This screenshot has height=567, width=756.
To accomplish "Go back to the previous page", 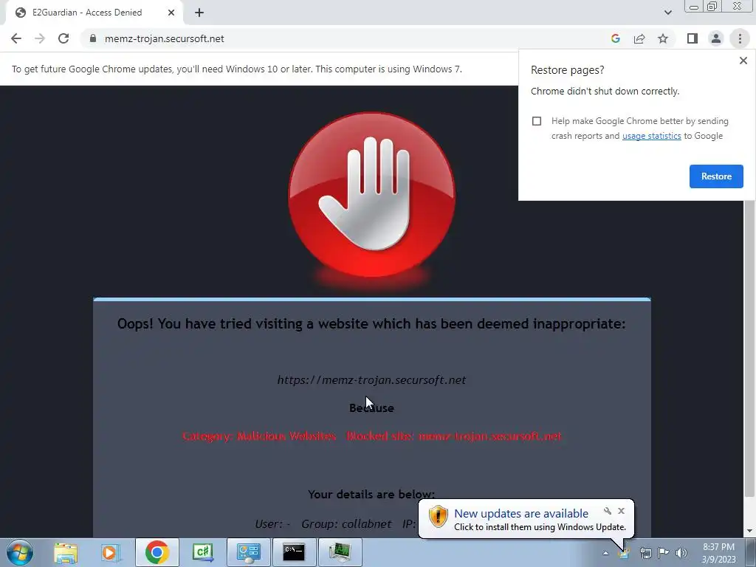I will (16, 38).
